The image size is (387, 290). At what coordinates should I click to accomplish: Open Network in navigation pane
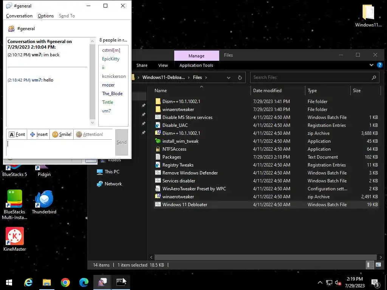click(x=110, y=184)
